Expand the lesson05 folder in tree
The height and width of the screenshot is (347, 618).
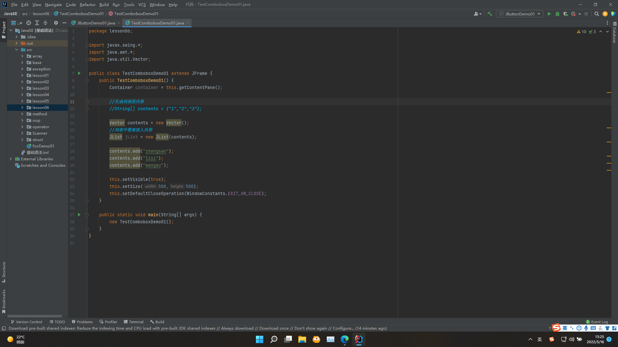22,101
